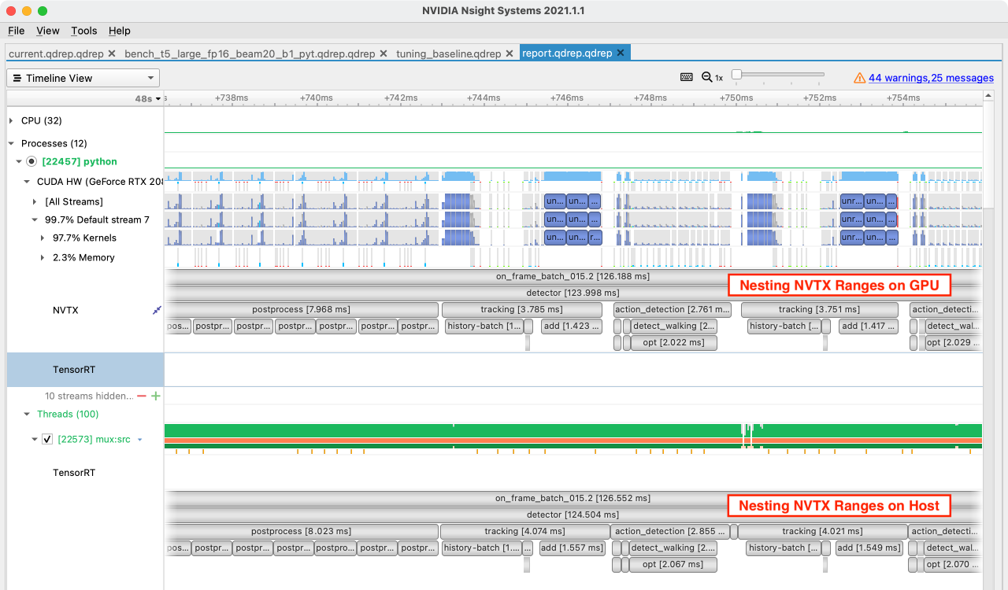Viewport: 1008px width, 590px height.
Task: Select GPU opt [2.022 ms] range
Action: (673, 342)
